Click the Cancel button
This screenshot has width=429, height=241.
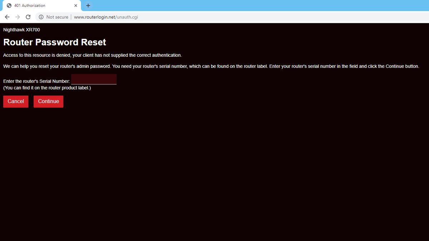(x=15, y=101)
